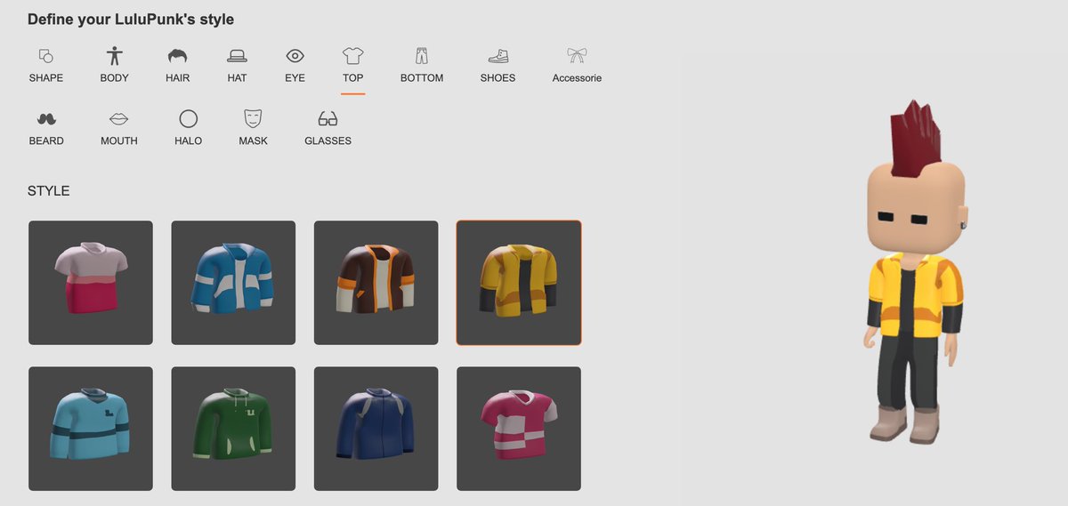Select the GLASSES category icon

click(x=328, y=119)
